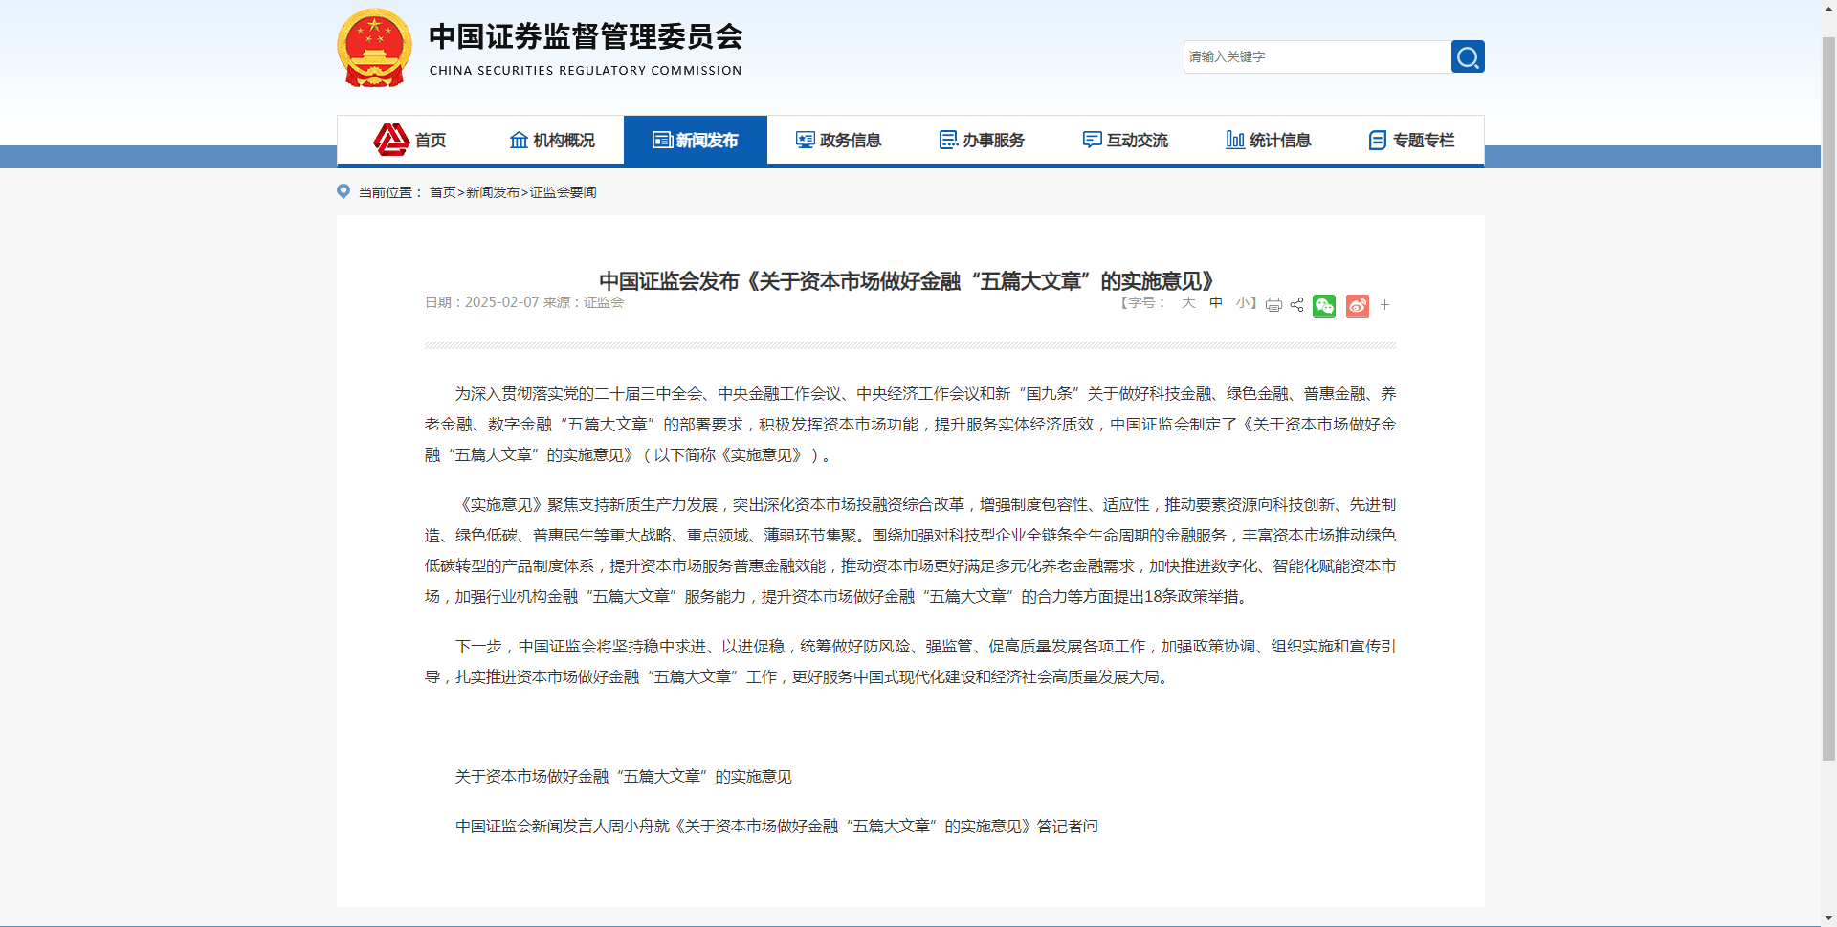Share article via Weibo icon
The image size is (1837, 927).
point(1357,305)
